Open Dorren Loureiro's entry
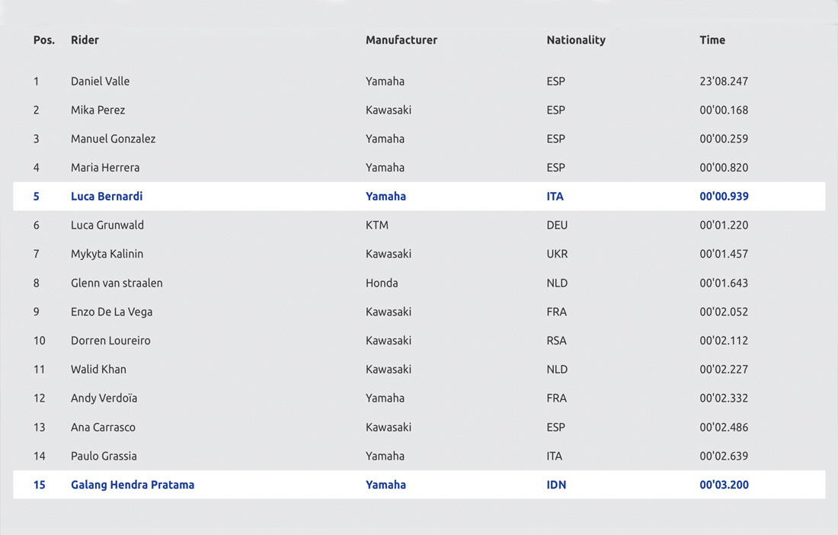The image size is (838, 535). tap(110, 341)
